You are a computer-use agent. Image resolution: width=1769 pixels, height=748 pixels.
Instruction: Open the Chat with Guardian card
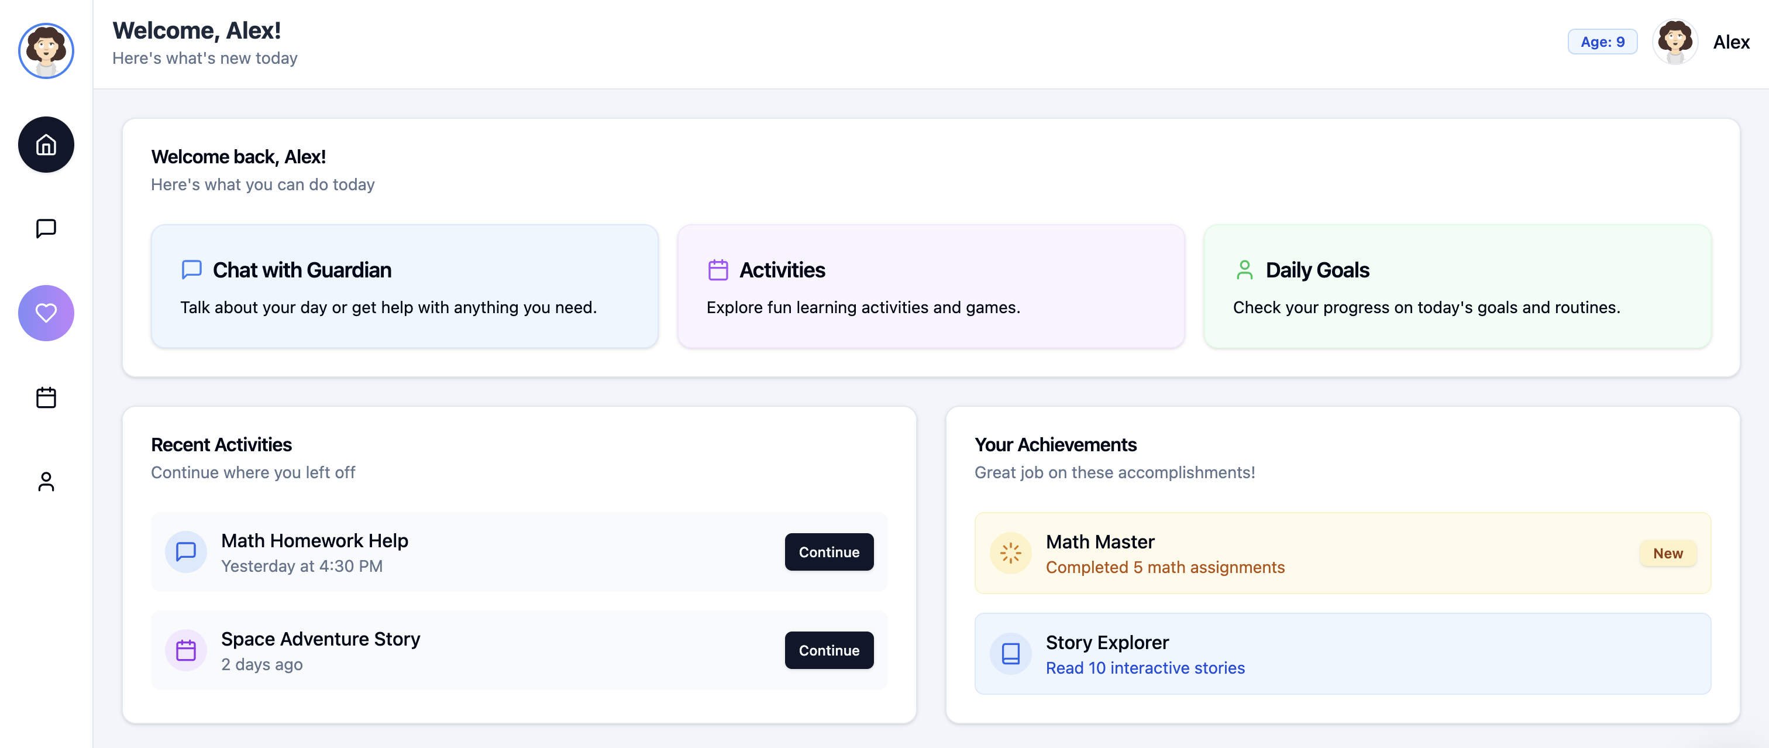click(x=404, y=286)
